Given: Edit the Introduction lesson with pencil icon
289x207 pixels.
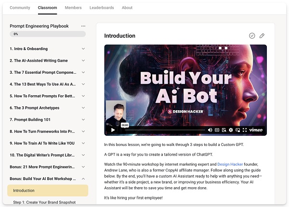Looking at the screenshot, I should 262,36.
